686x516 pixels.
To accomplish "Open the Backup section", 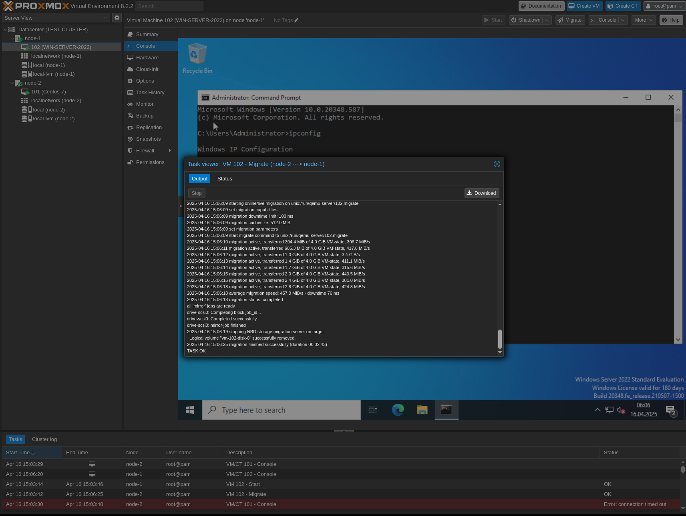I will (x=145, y=115).
